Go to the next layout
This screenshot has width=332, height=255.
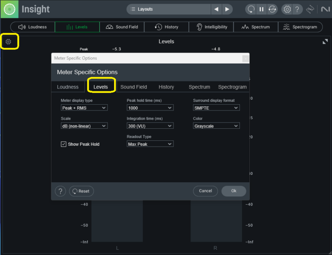[227, 9]
